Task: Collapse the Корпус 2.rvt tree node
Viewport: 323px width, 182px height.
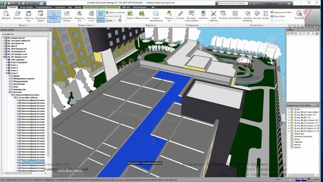Action: [4, 57]
